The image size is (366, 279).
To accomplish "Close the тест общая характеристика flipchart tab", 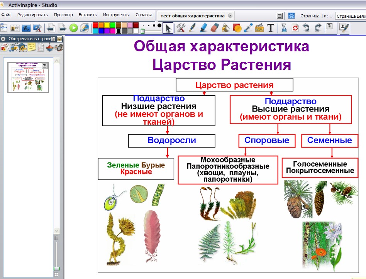I will tap(230, 16).
